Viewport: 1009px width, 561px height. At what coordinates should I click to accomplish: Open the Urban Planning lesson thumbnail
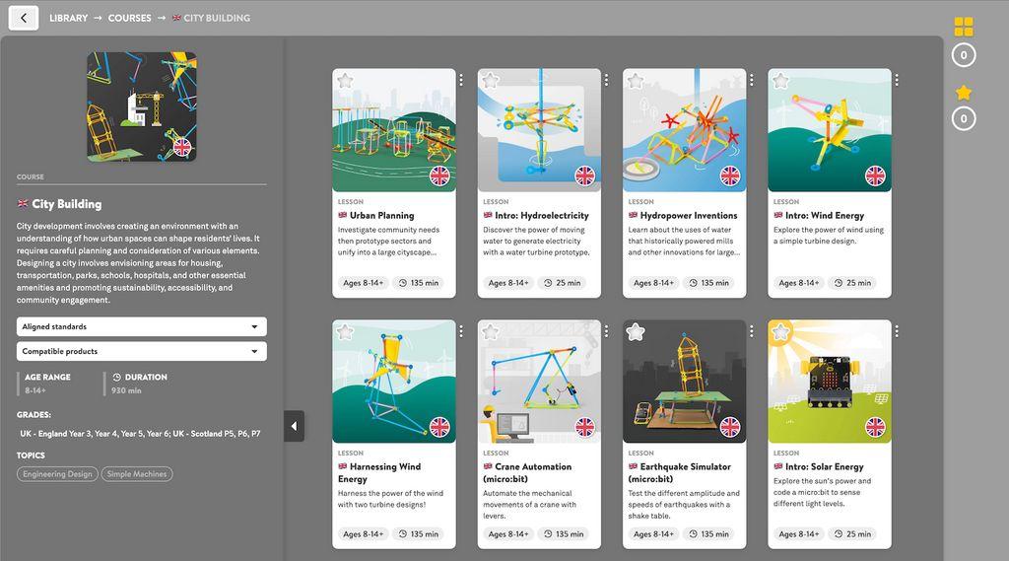click(394, 130)
